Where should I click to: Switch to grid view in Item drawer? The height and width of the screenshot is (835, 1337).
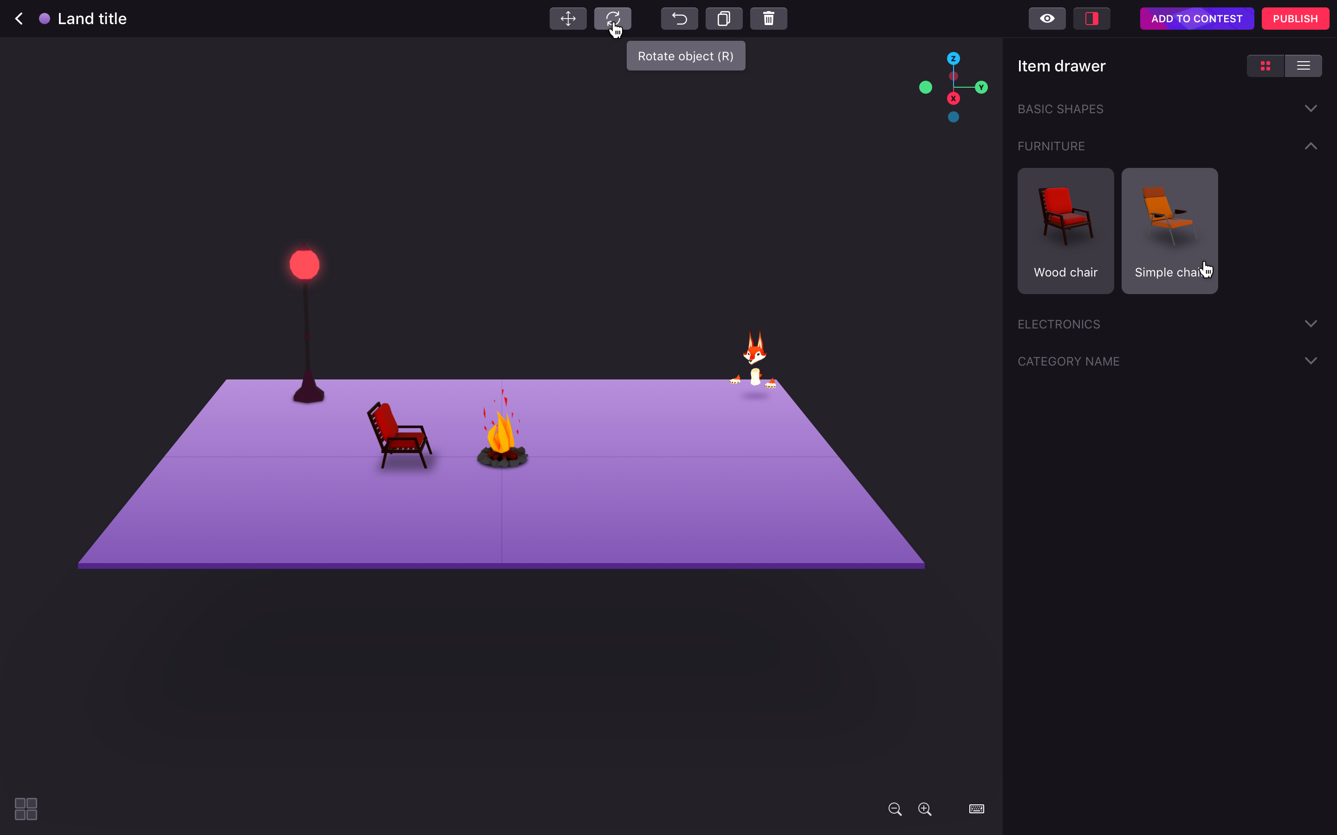tap(1265, 65)
